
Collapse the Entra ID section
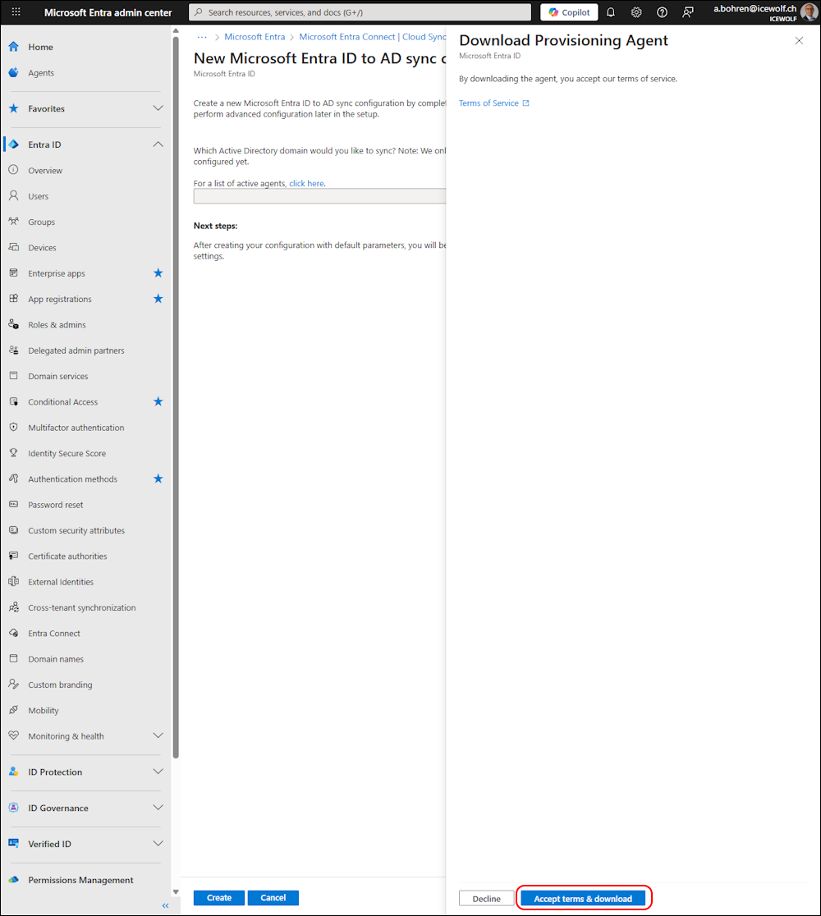pos(158,144)
